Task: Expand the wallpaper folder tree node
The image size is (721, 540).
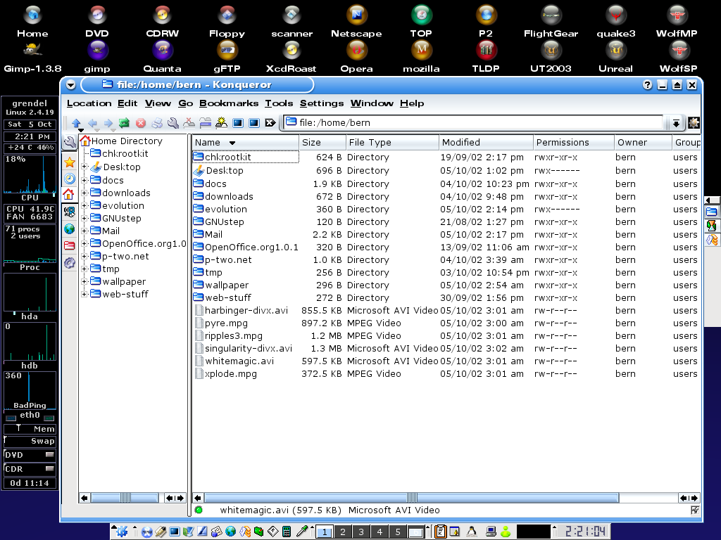Action: (84, 281)
